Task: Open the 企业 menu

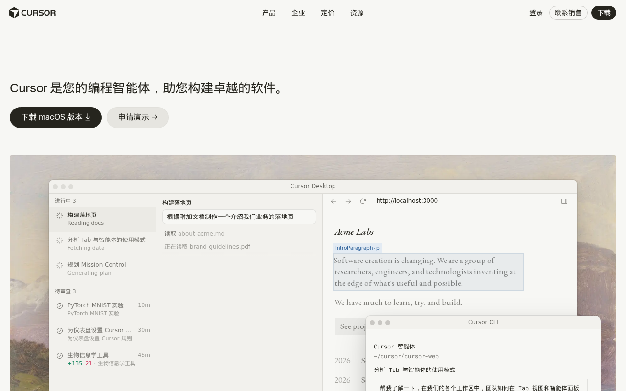Action: point(298,13)
